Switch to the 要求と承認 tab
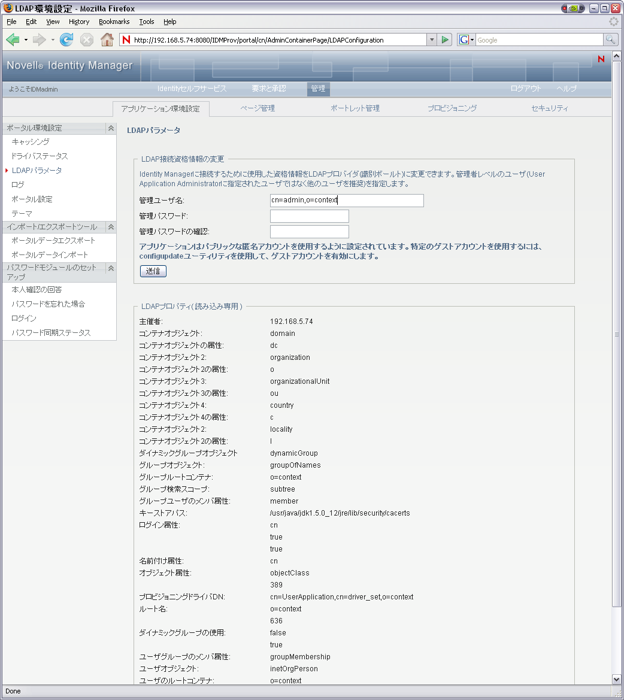The width and height of the screenshot is (624, 700). pos(269,89)
